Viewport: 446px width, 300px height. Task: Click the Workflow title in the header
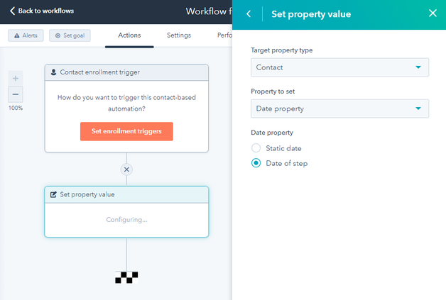pyautogui.click(x=209, y=11)
